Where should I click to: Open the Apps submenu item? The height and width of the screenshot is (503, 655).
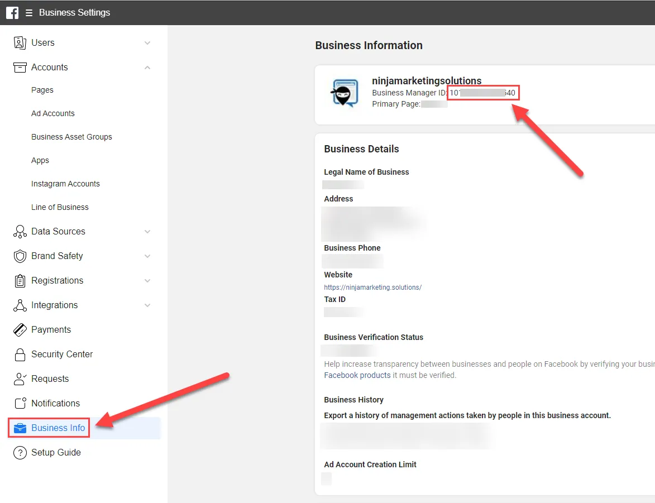coord(40,160)
